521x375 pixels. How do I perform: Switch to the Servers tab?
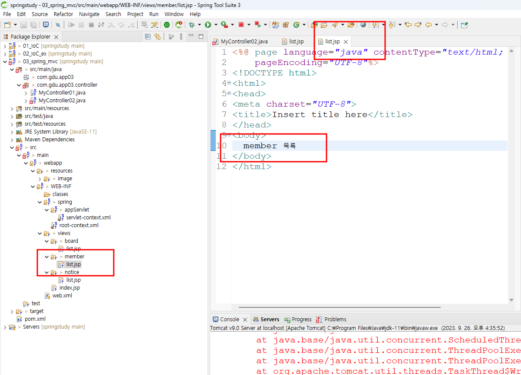[266, 319]
